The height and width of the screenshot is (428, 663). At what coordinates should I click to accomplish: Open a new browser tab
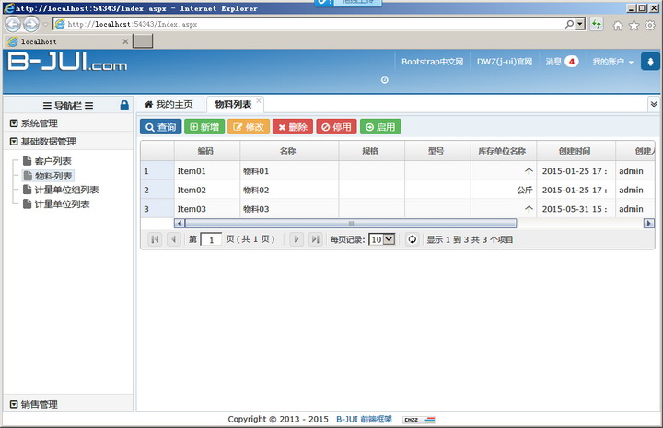click(143, 41)
